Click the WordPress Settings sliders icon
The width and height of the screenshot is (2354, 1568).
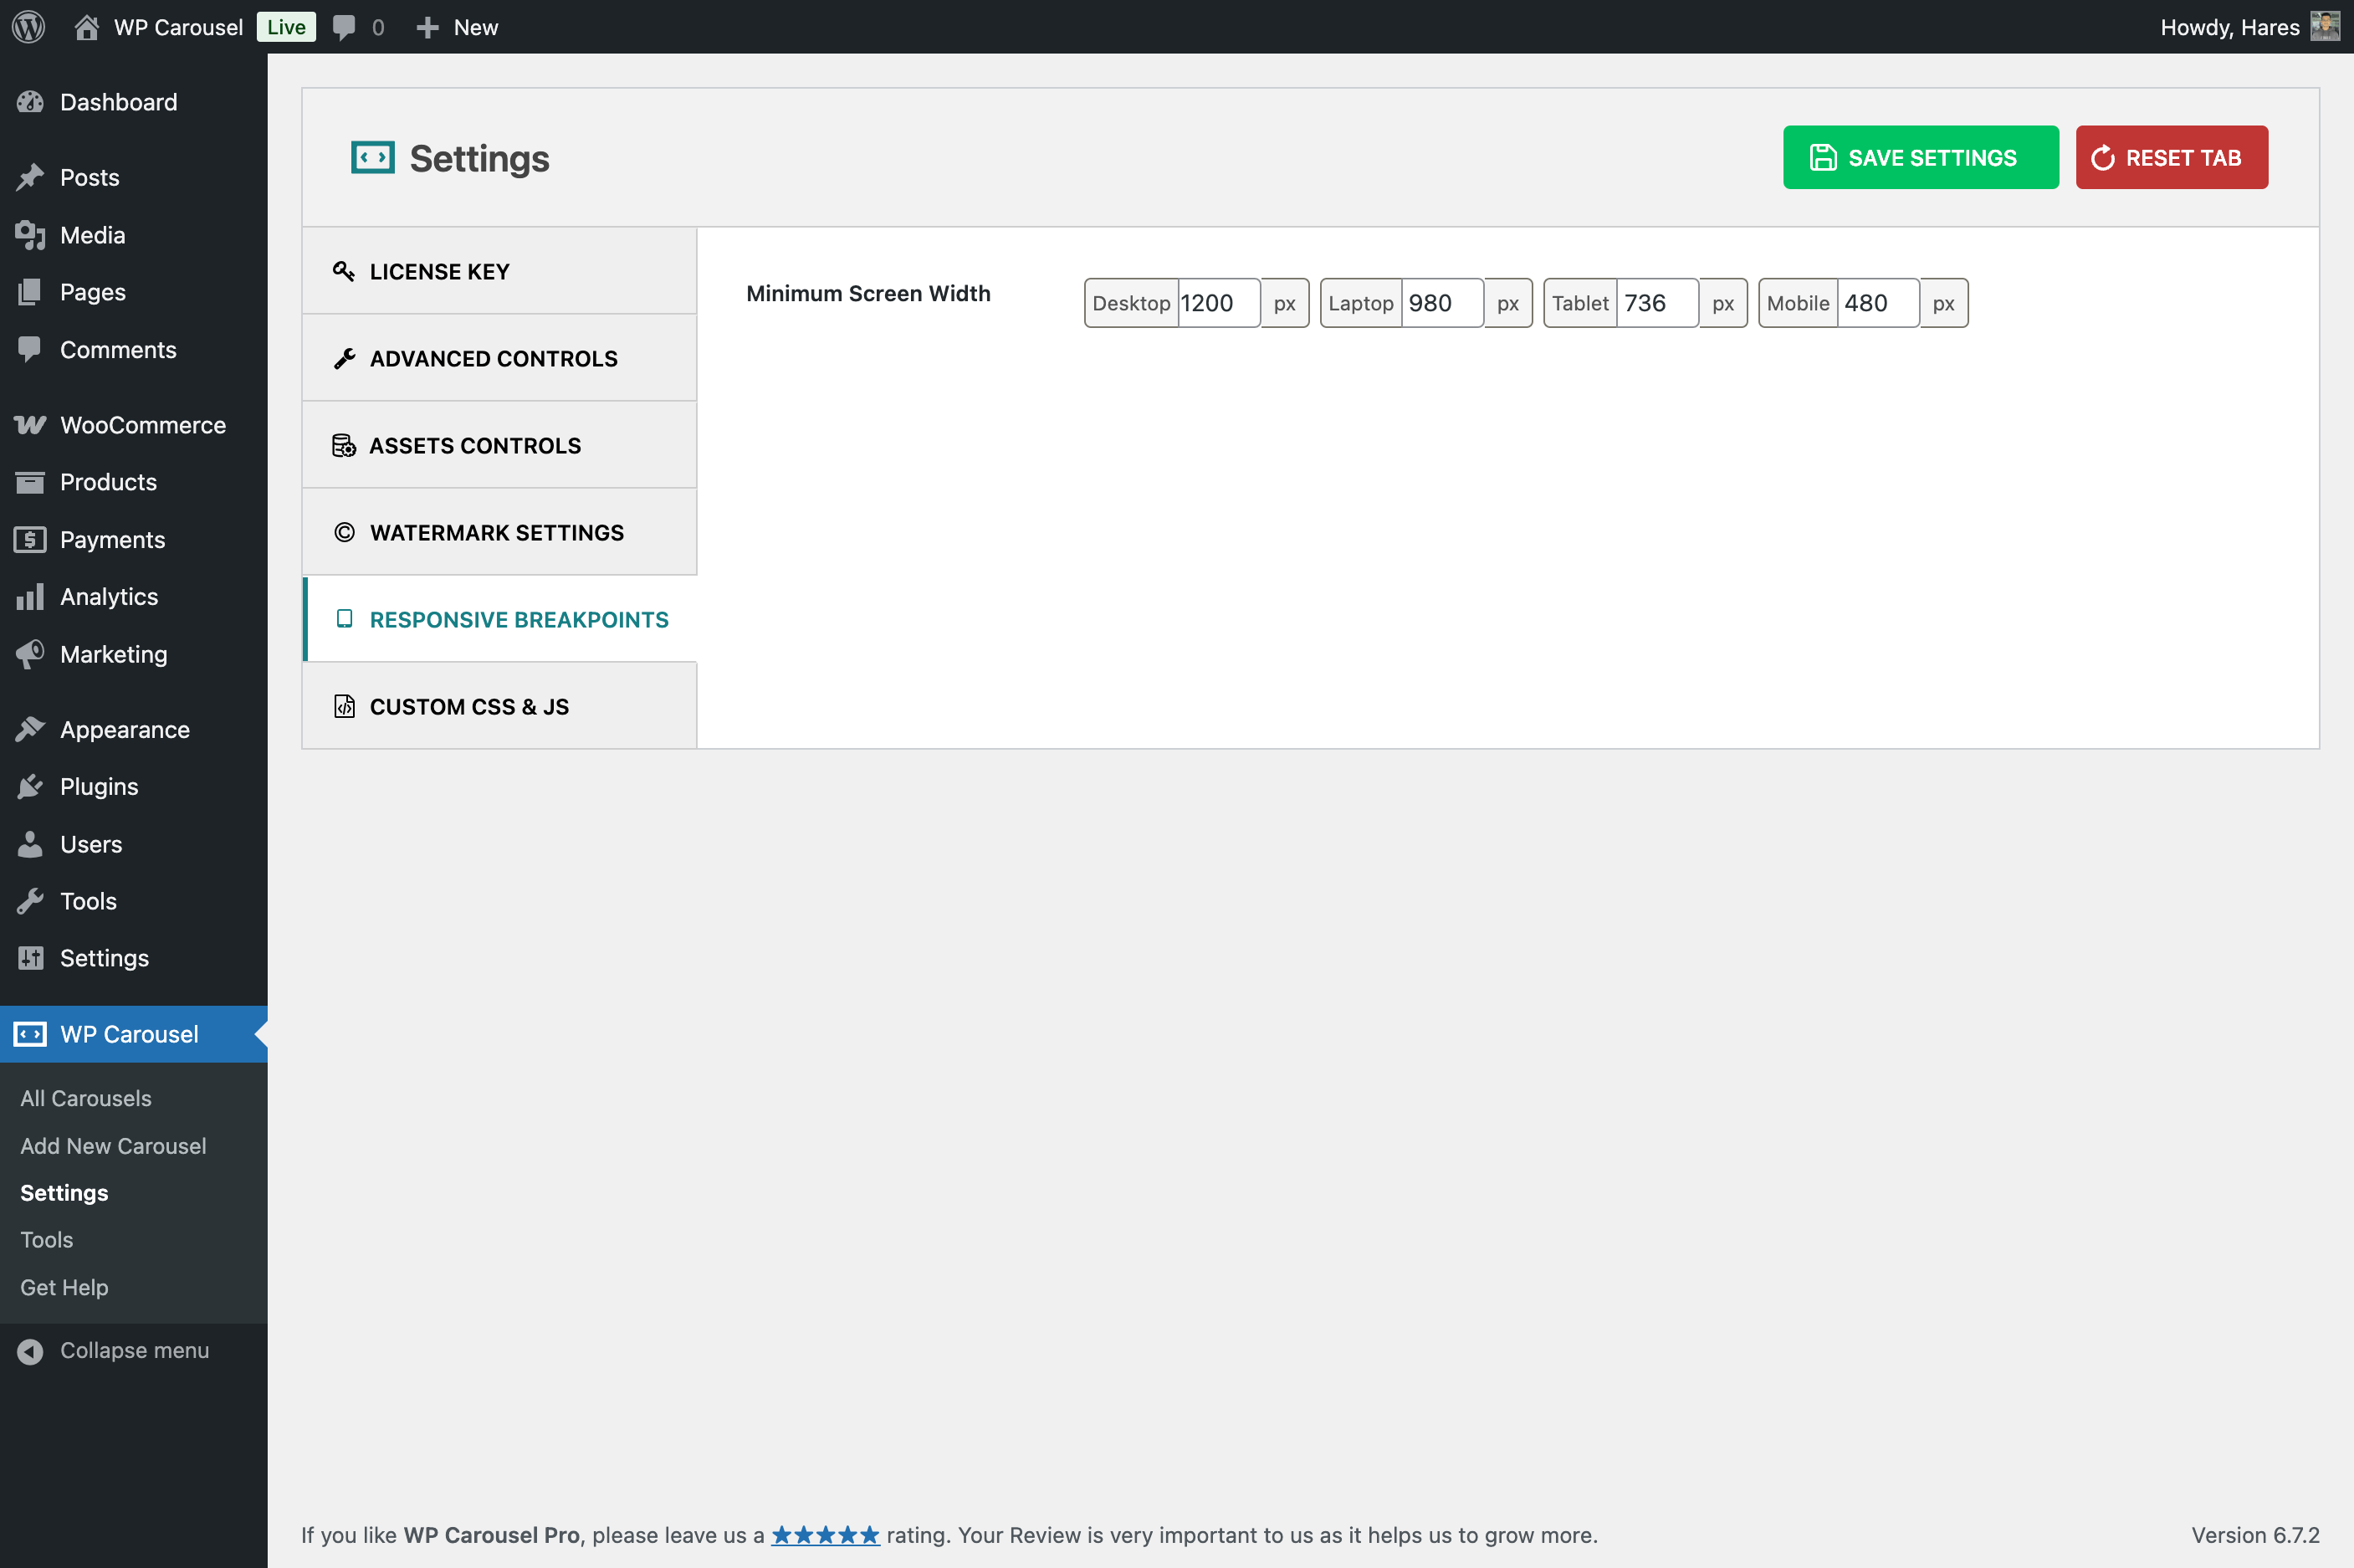tap(30, 958)
